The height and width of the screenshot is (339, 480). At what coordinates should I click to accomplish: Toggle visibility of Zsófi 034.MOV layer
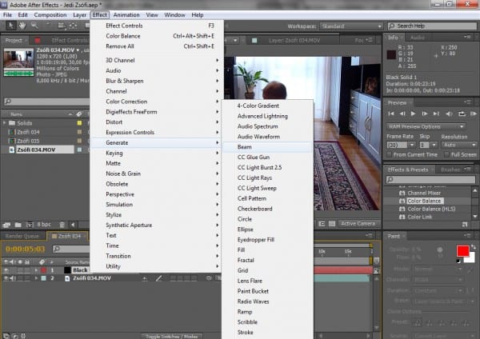[6, 279]
